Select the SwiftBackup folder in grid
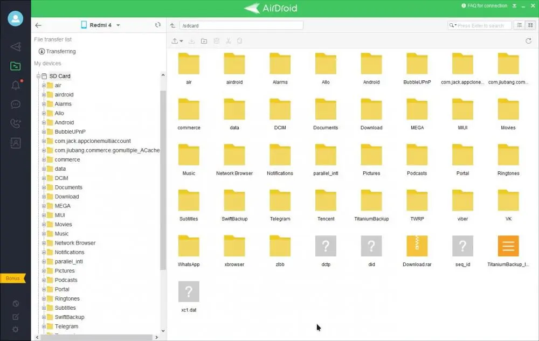 234,200
